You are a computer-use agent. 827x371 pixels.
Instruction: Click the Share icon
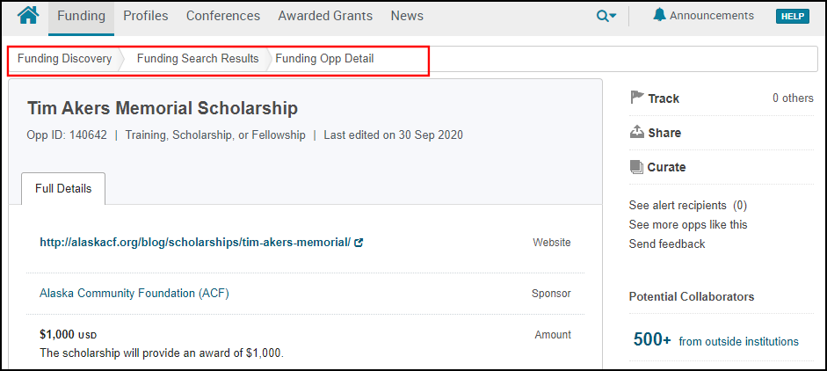[x=637, y=133]
